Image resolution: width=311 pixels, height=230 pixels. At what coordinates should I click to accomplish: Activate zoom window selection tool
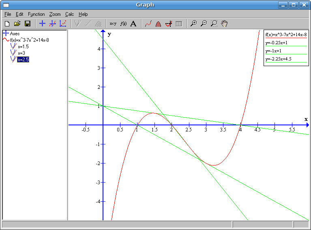(214, 24)
